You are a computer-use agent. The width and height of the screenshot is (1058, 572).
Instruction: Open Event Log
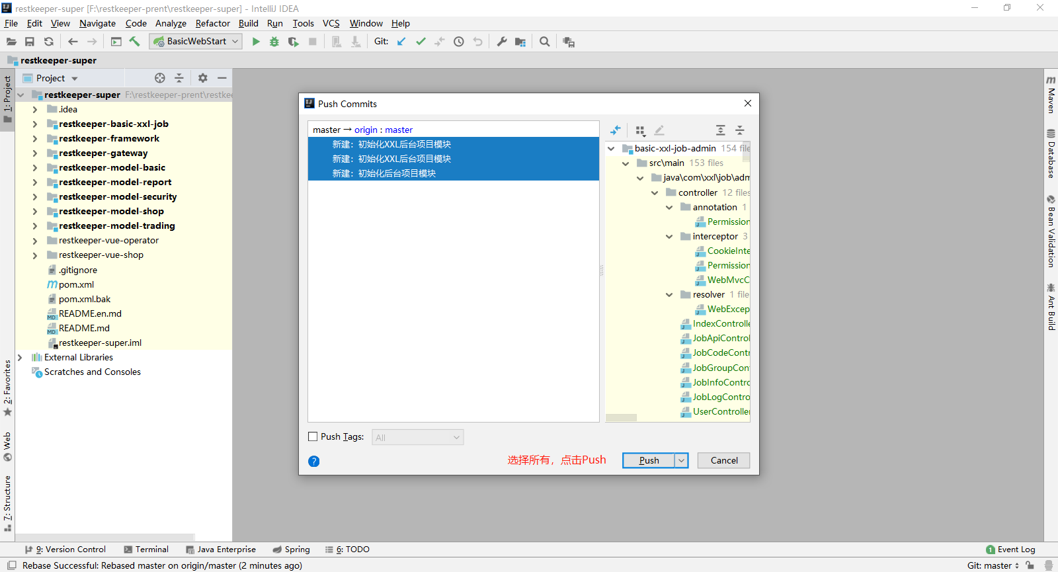click(1010, 550)
